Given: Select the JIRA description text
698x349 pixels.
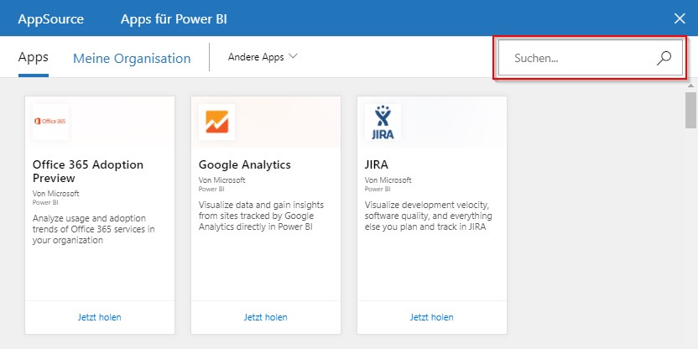Looking at the screenshot, I should coord(428,216).
